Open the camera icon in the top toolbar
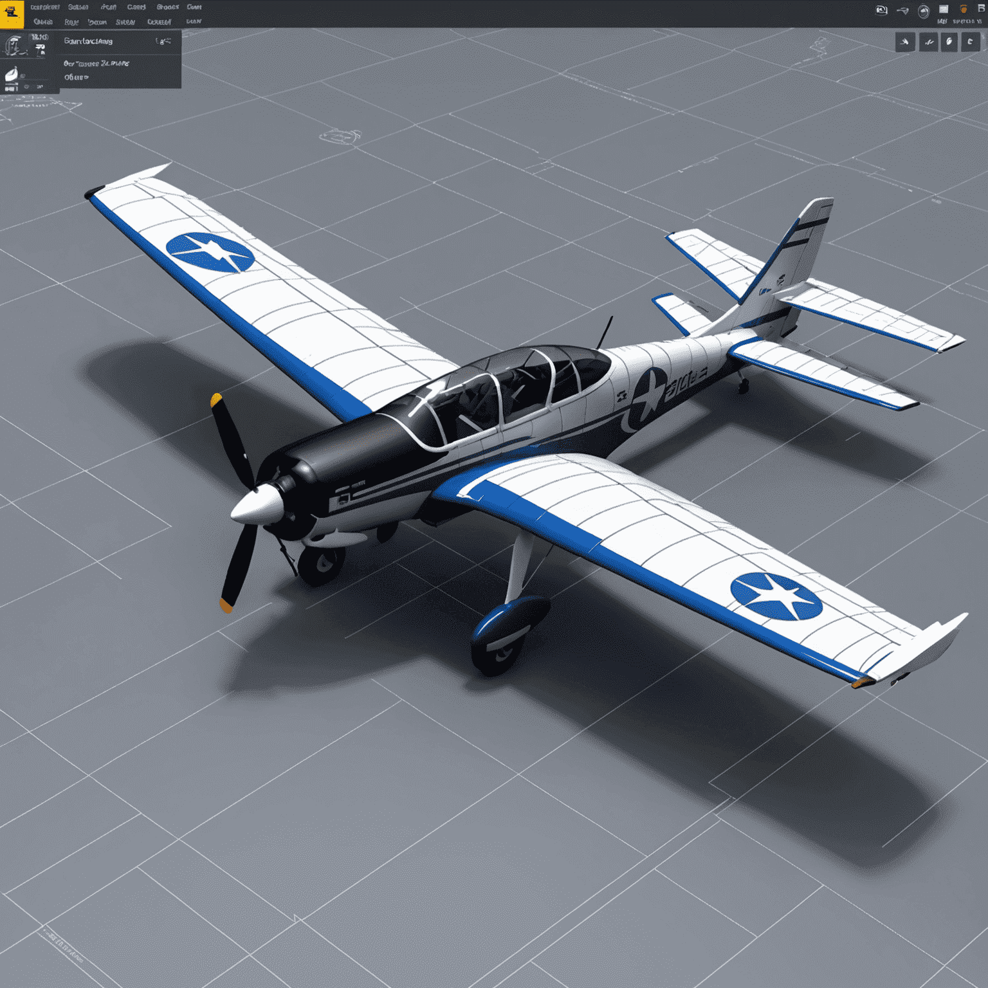 [x=882, y=10]
